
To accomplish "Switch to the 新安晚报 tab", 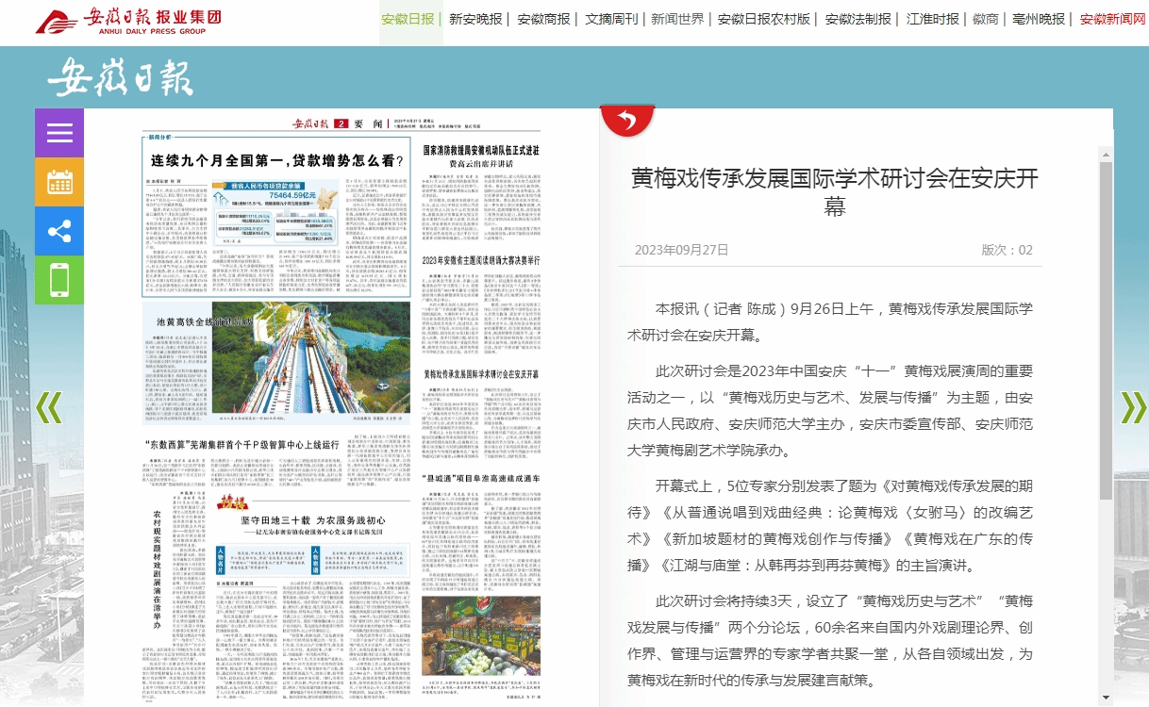I will pos(475,19).
